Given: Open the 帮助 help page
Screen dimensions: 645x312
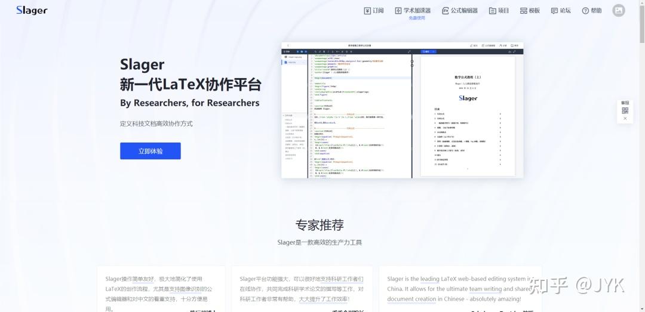Looking at the screenshot, I should [591, 11].
